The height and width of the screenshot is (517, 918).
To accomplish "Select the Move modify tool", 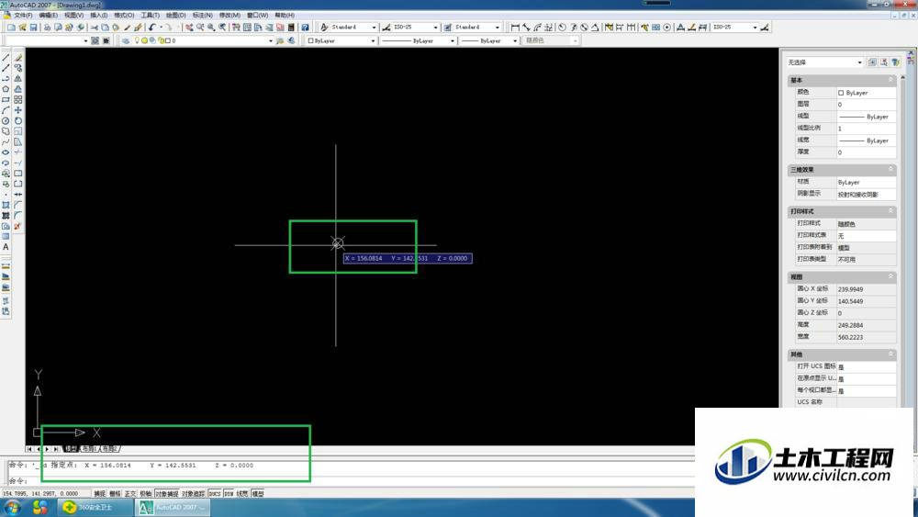I will [18, 110].
